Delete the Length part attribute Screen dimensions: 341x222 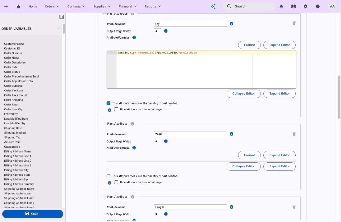click(x=294, y=206)
